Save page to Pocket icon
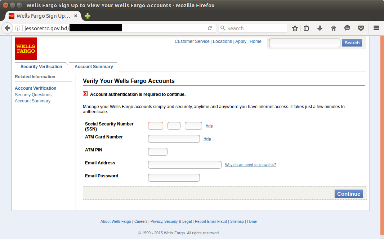 point(361,28)
